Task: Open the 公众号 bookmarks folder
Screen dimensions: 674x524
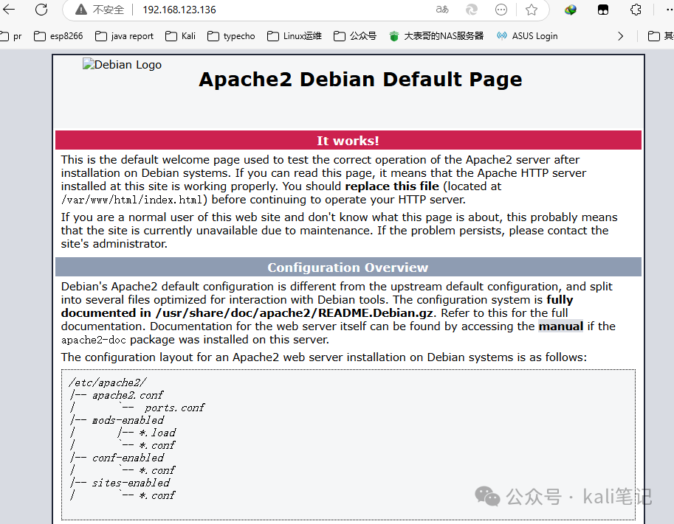Action: click(x=355, y=36)
